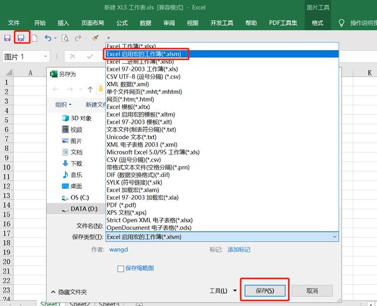Collapse the 保存类型 combo box arrow
The width and height of the screenshot is (377, 306).
(x=335, y=237)
